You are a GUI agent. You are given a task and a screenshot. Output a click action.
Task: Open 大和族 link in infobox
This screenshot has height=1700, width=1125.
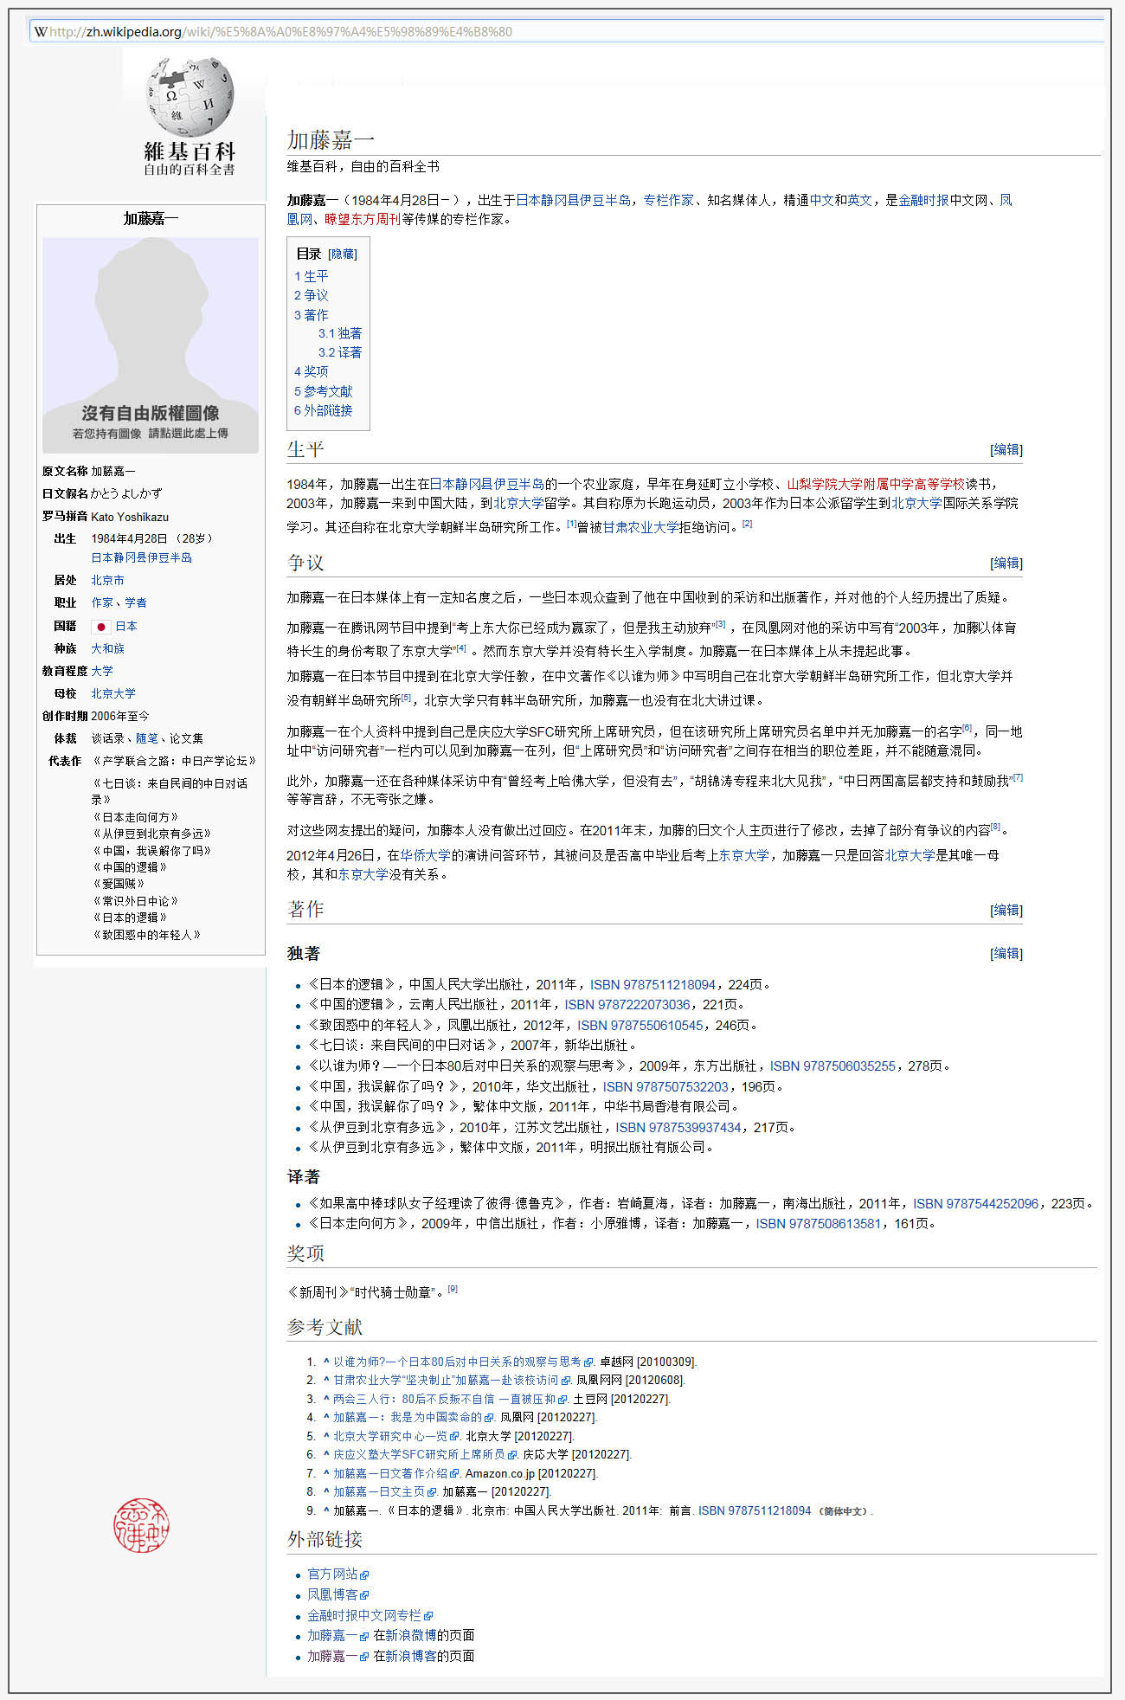click(x=107, y=648)
